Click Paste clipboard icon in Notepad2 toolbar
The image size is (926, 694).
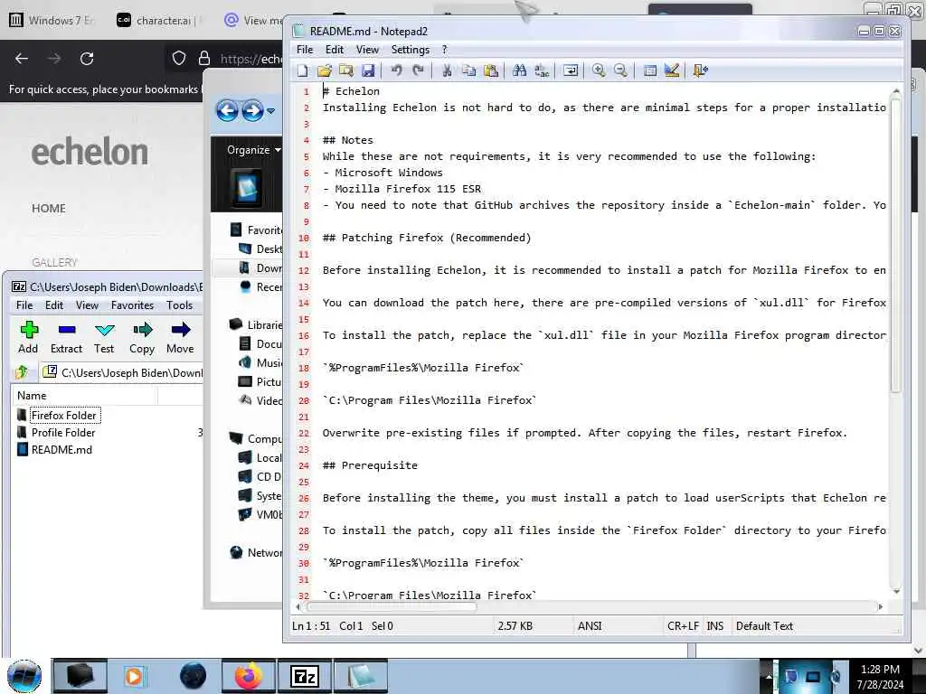click(491, 70)
